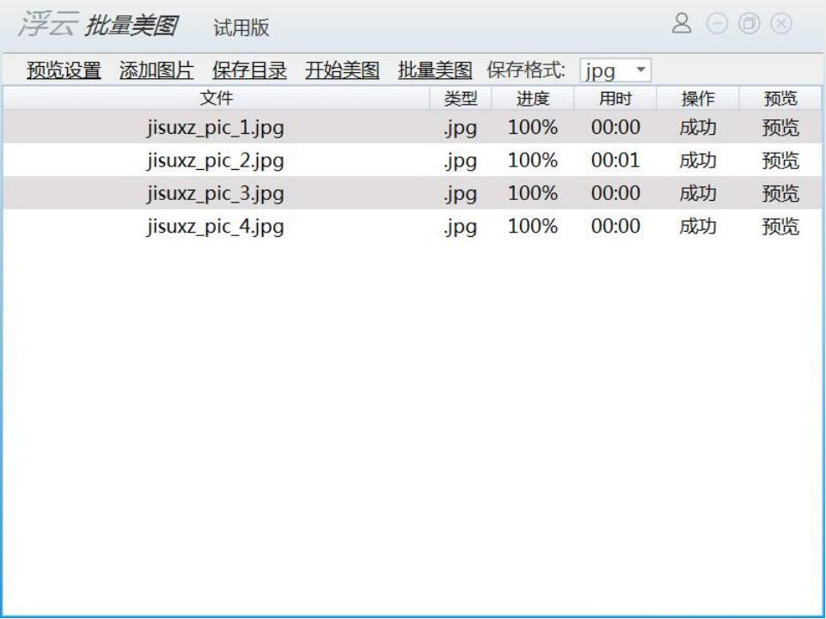Click the 类型 column header
826x619 pixels.
click(461, 99)
